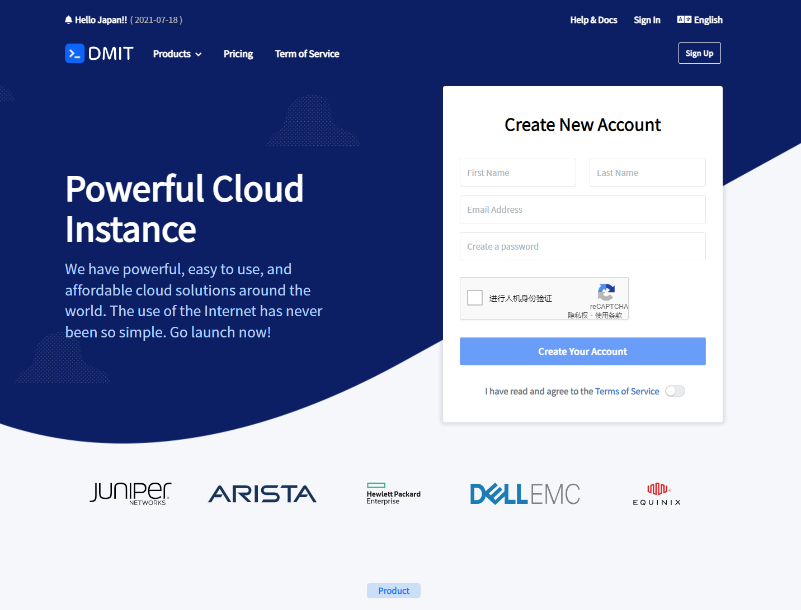
Task: Click the Dell EMC logo
Action: (525, 494)
